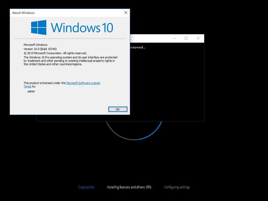Close the command prompt window
The width and height of the screenshot is (268, 201).
[198, 38]
